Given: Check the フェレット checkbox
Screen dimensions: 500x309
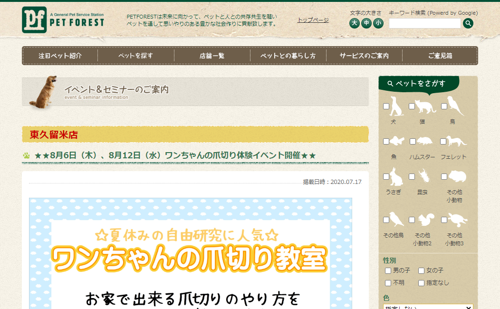Looking at the screenshot, I should coord(443,141).
